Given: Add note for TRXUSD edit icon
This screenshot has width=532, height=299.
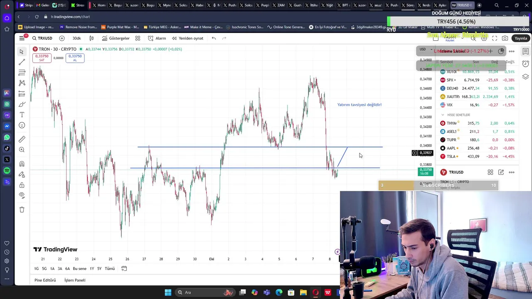Looking at the screenshot, I should point(501,172).
